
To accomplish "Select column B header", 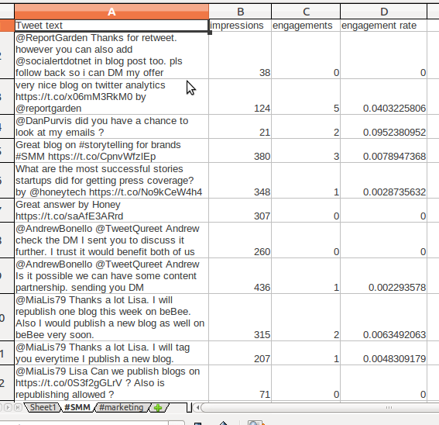I will [x=240, y=12].
